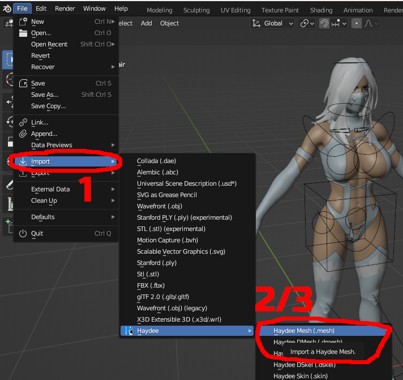Click Save Copy... in the File menu

pyautogui.click(x=66, y=106)
